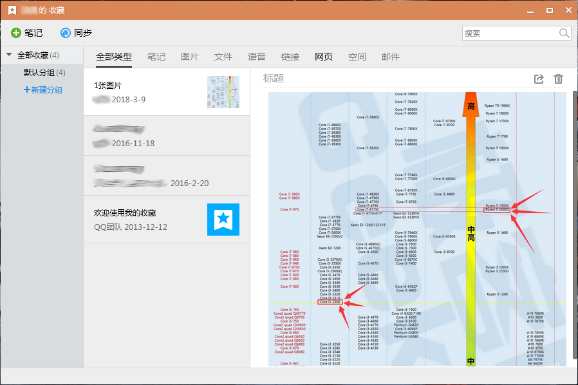Click the magnifier icon in the search box
The height and width of the screenshot is (385, 578).
(x=563, y=33)
